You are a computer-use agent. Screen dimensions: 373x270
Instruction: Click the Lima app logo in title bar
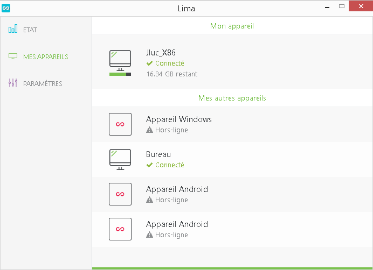pos(6,8)
